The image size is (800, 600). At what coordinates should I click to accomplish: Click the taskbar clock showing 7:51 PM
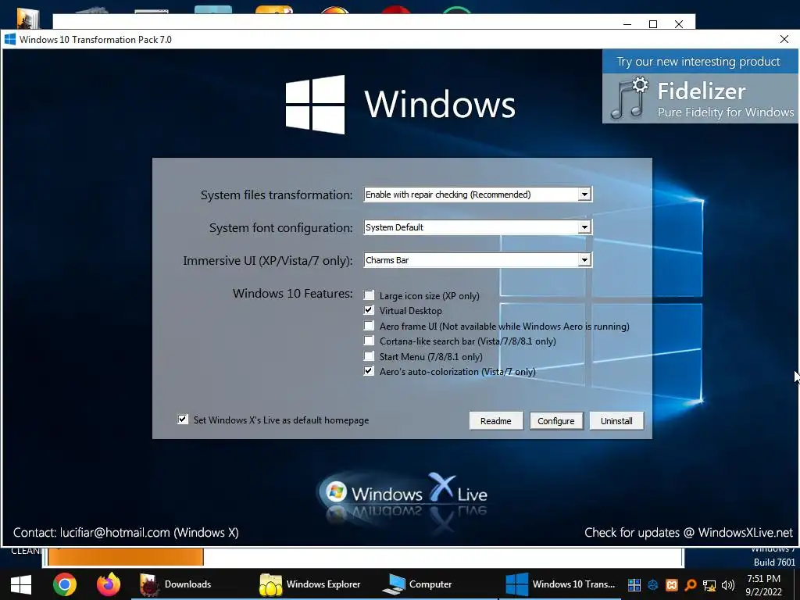pyautogui.click(x=763, y=579)
